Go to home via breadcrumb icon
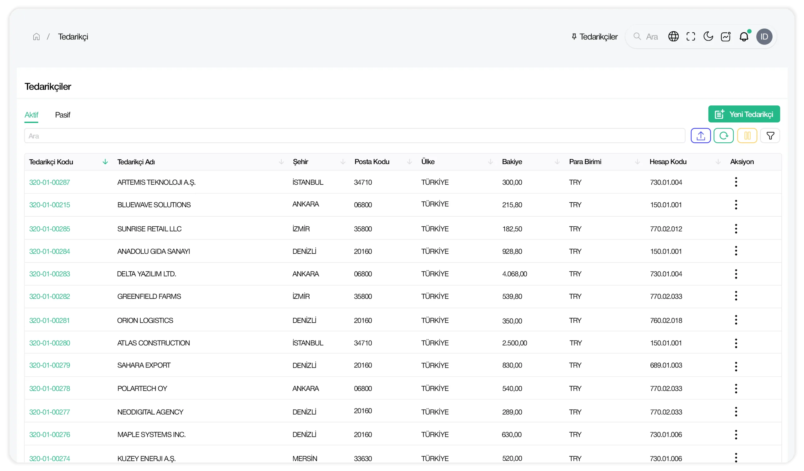The image size is (804, 471). tap(36, 37)
